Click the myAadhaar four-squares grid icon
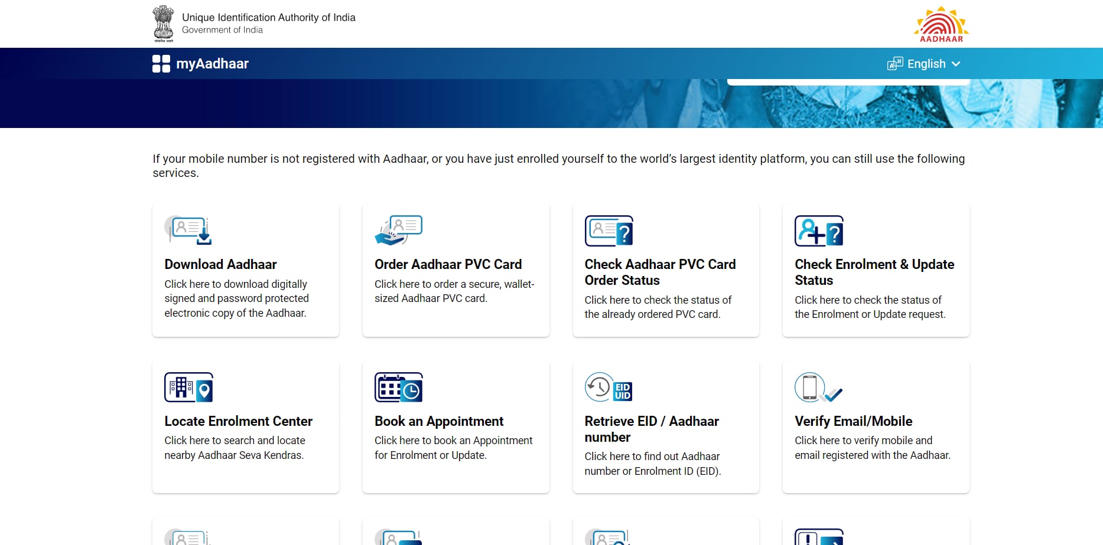 pyautogui.click(x=161, y=64)
